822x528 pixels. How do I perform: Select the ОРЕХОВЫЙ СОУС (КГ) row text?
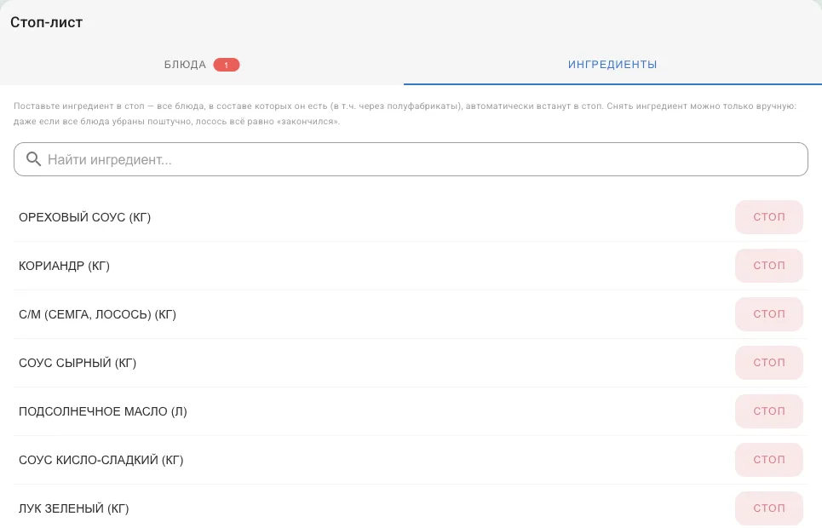[x=85, y=217]
